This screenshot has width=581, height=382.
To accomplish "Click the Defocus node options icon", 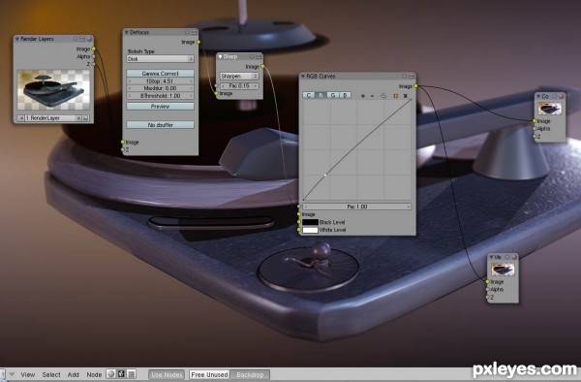I will 194,33.
